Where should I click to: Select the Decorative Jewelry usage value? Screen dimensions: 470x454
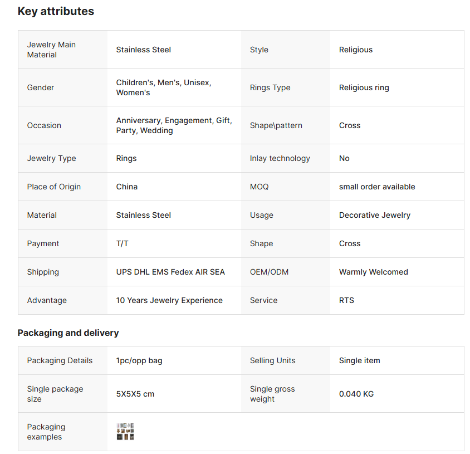tap(375, 215)
